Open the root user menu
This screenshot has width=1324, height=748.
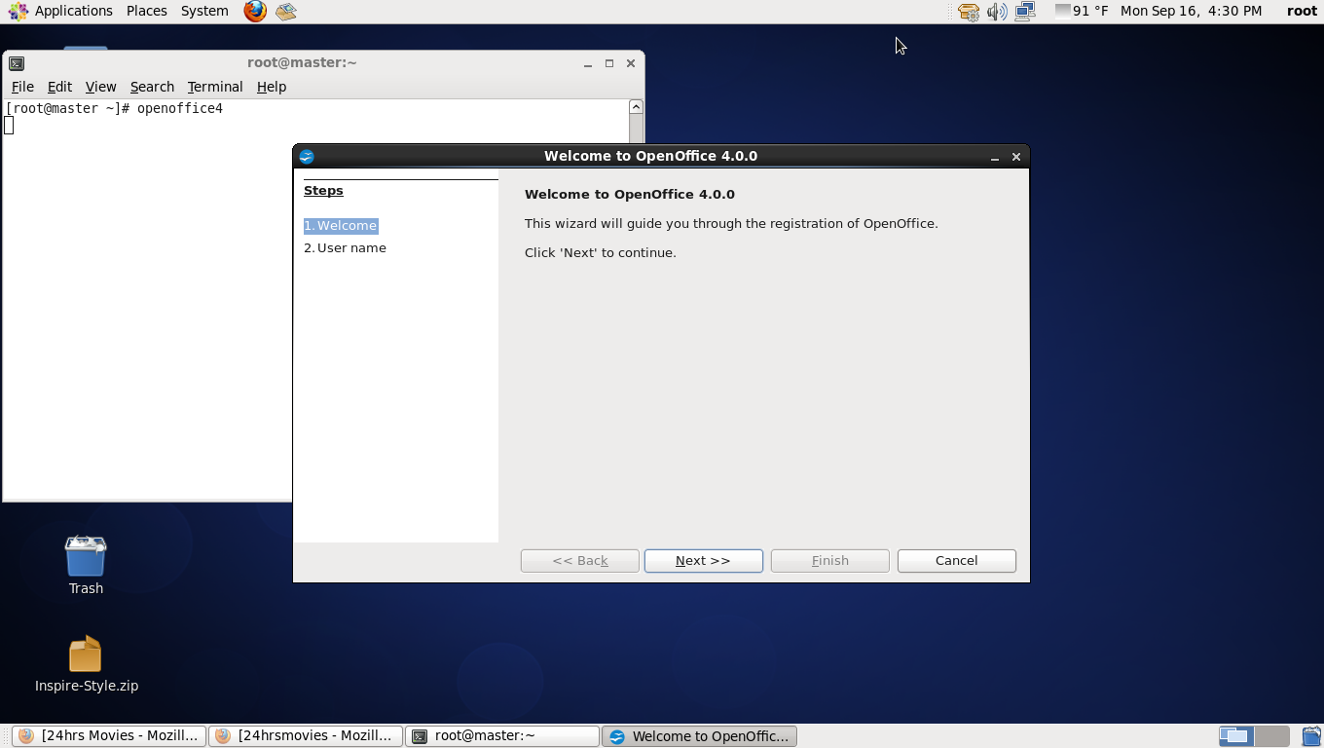coord(1302,12)
